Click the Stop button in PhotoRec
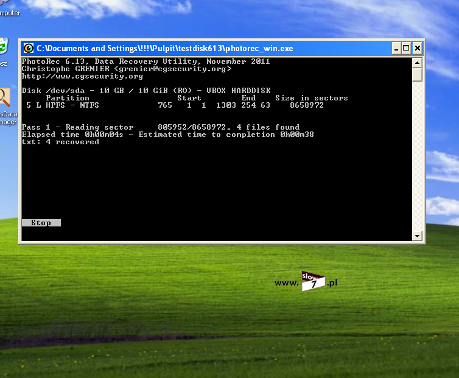Viewport: 459px width, 378px height. pos(41,223)
